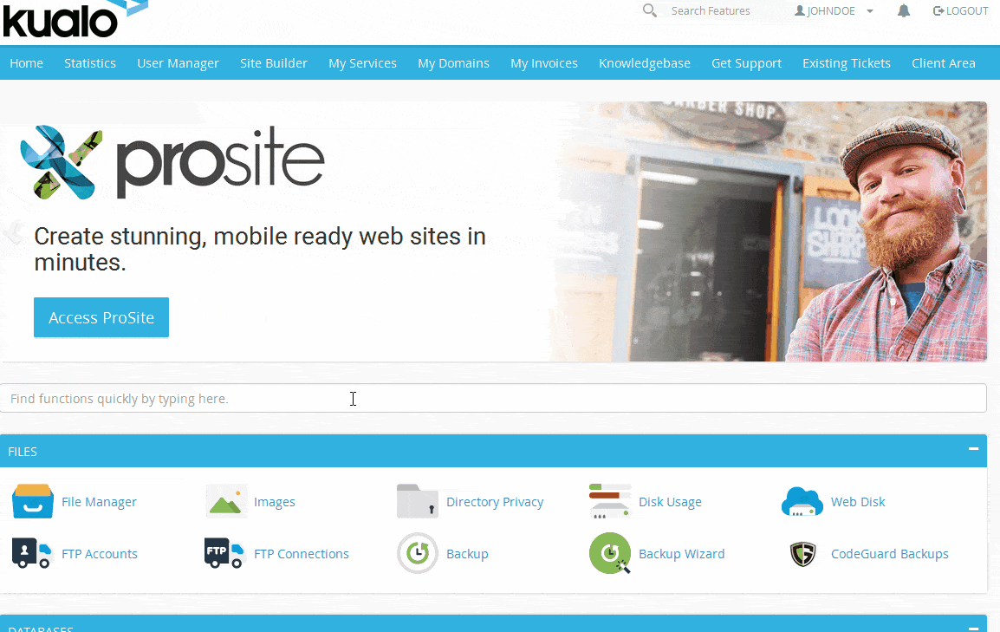Open the Web Disk cloud icon

pyautogui.click(x=802, y=502)
